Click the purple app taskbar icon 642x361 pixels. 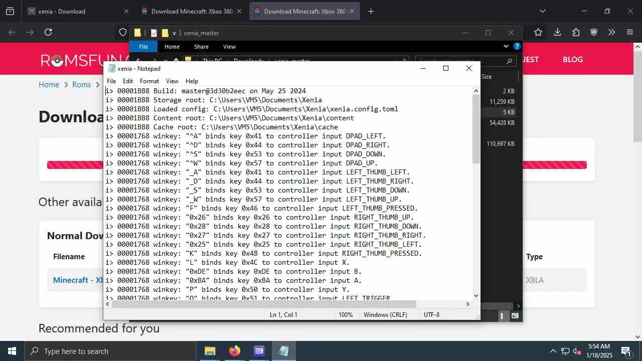tap(259, 351)
